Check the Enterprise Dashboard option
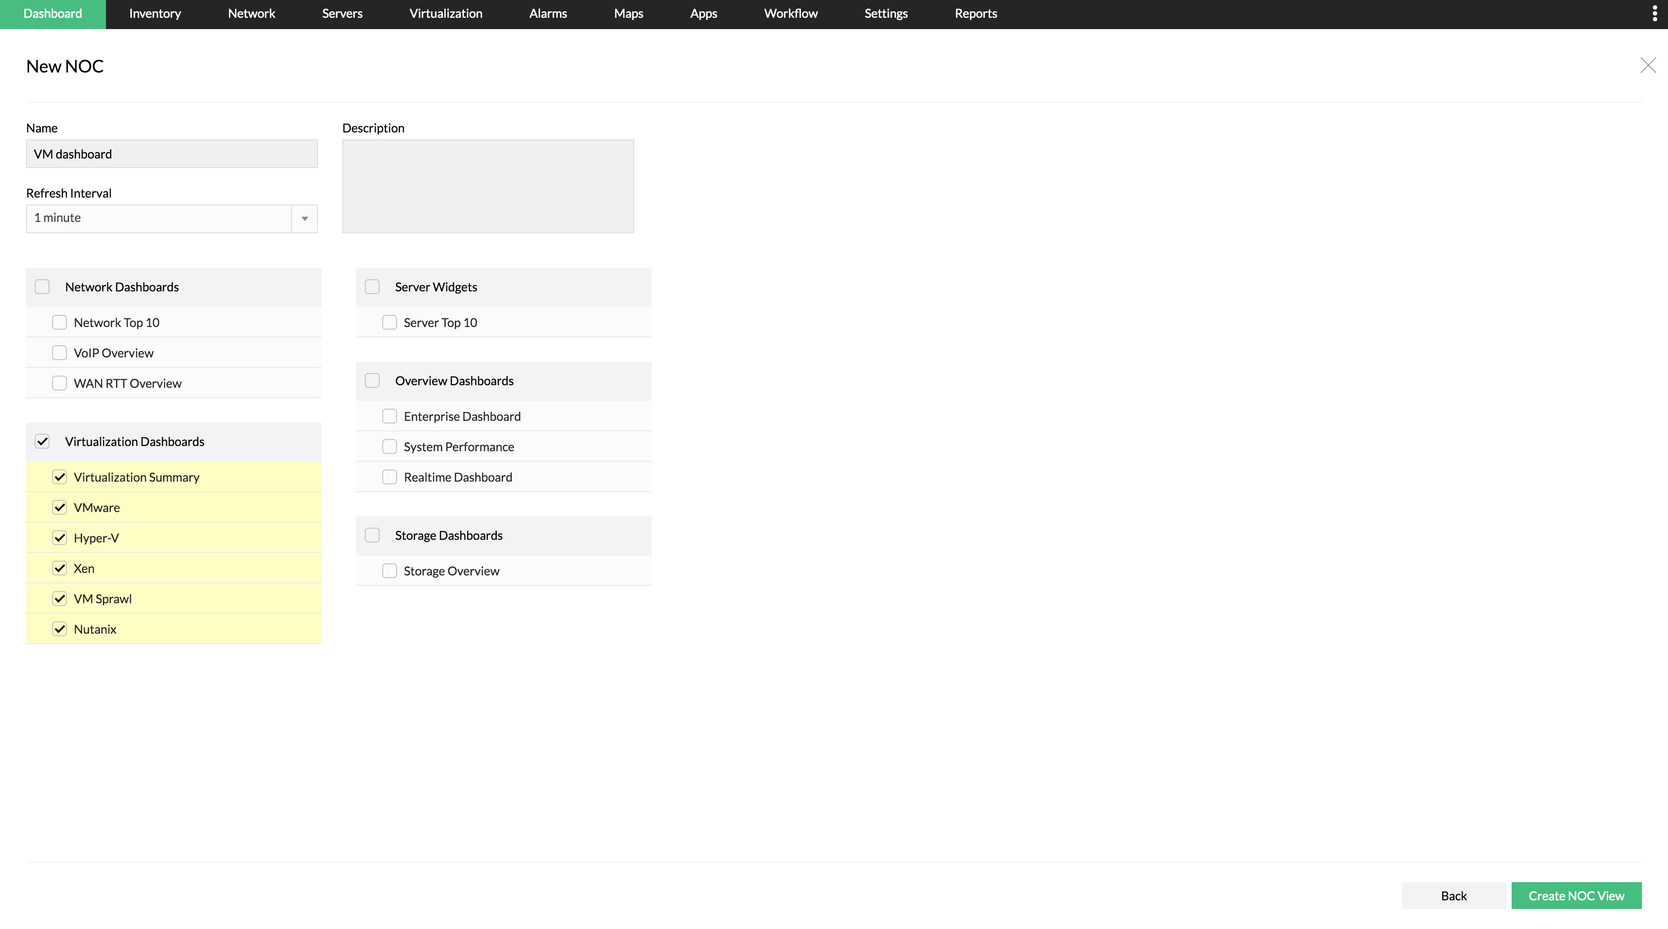The height and width of the screenshot is (929, 1668). [x=390, y=416]
